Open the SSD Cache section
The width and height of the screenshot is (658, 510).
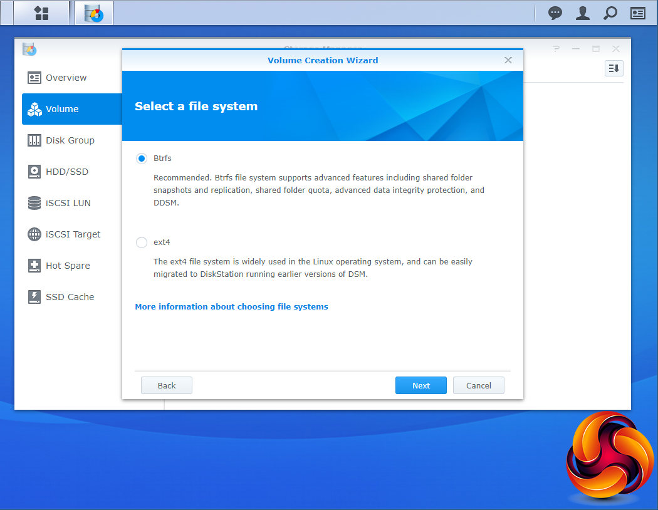72,297
